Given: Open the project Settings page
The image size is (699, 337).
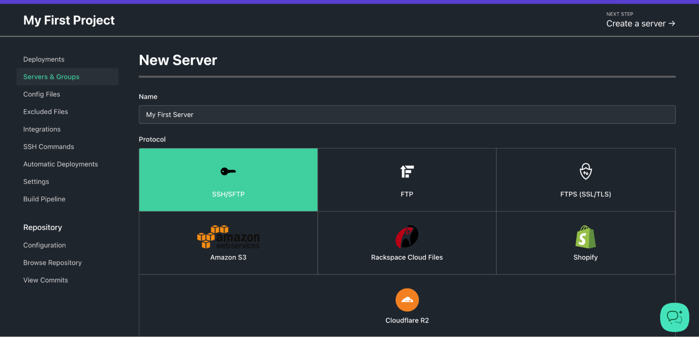Looking at the screenshot, I should [x=36, y=181].
